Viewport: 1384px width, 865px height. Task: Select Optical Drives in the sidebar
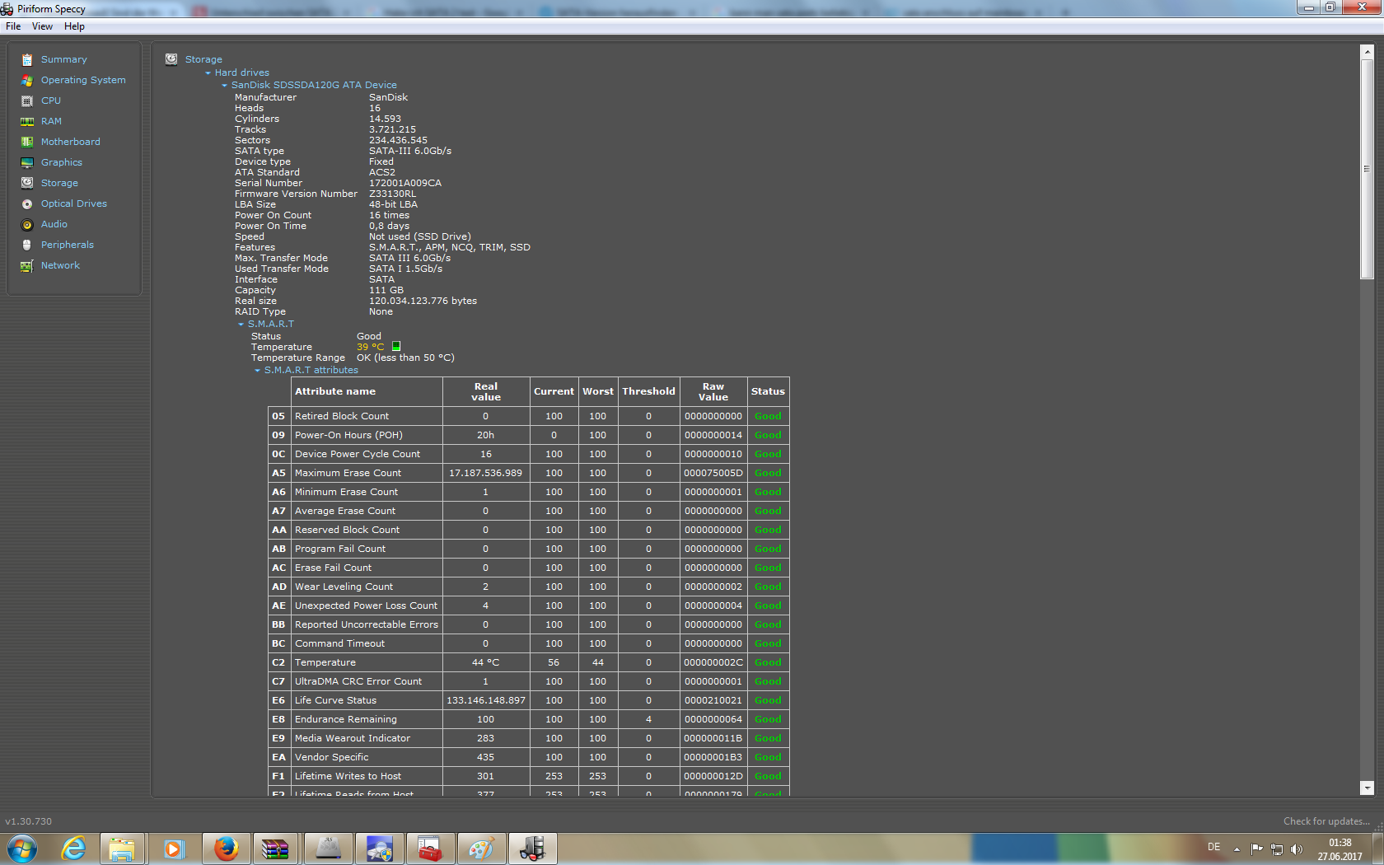[74, 203]
